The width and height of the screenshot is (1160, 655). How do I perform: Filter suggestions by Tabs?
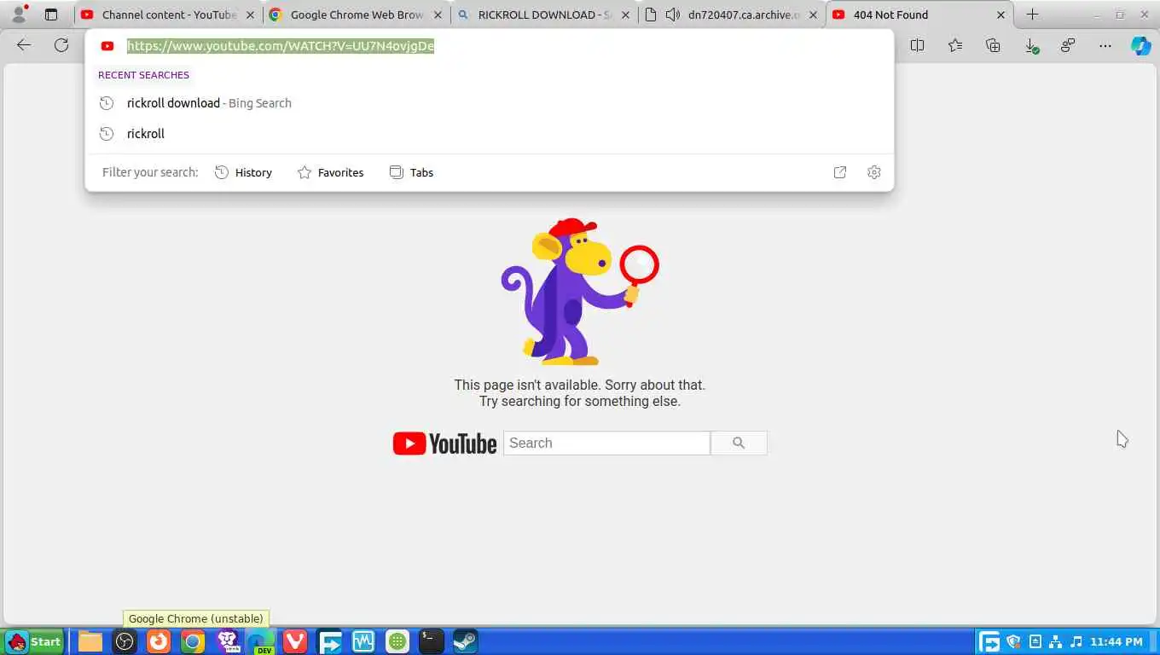(411, 172)
